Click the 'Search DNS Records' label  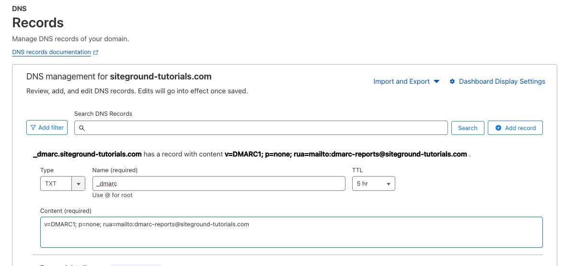point(103,114)
